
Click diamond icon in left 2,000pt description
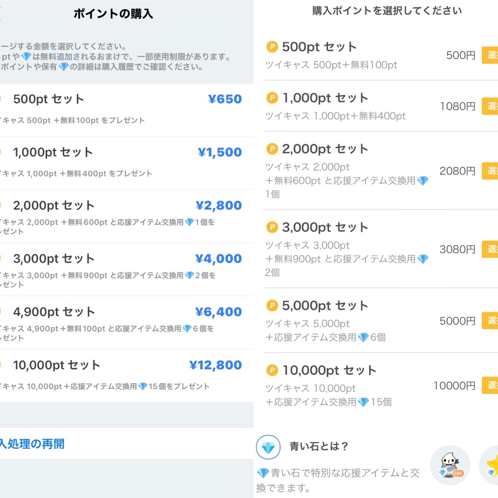click(x=189, y=222)
